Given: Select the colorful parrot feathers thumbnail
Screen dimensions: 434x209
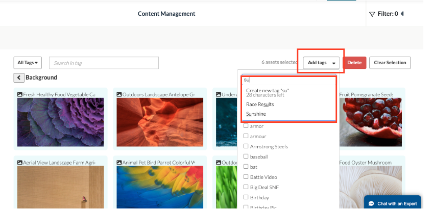Looking at the screenshot, I should click(160, 187).
